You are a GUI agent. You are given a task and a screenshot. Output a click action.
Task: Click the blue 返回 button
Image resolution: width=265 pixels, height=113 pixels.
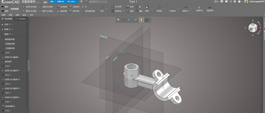[52, 2]
